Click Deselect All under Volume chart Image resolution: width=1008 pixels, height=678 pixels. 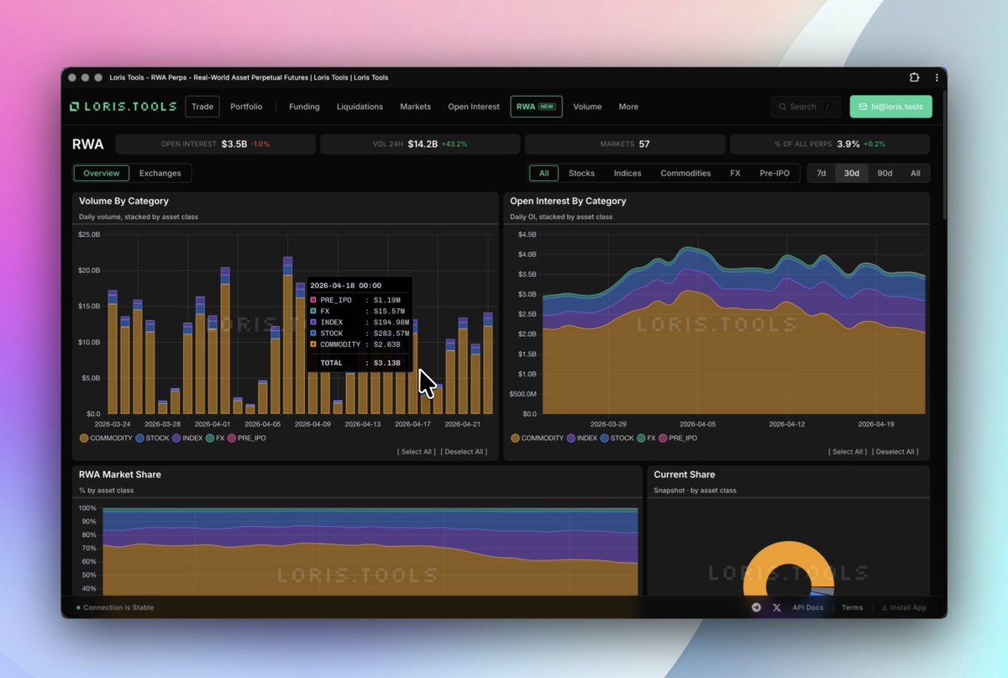464,452
